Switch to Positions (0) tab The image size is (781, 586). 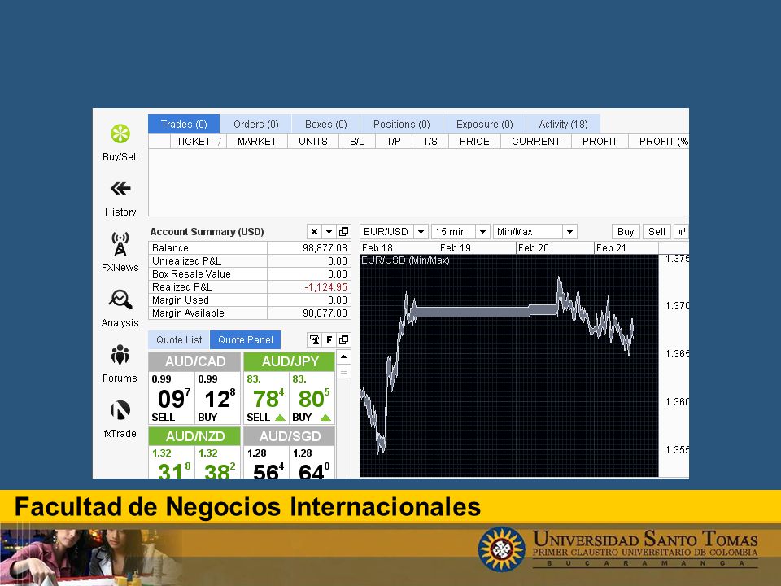[401, 124]
